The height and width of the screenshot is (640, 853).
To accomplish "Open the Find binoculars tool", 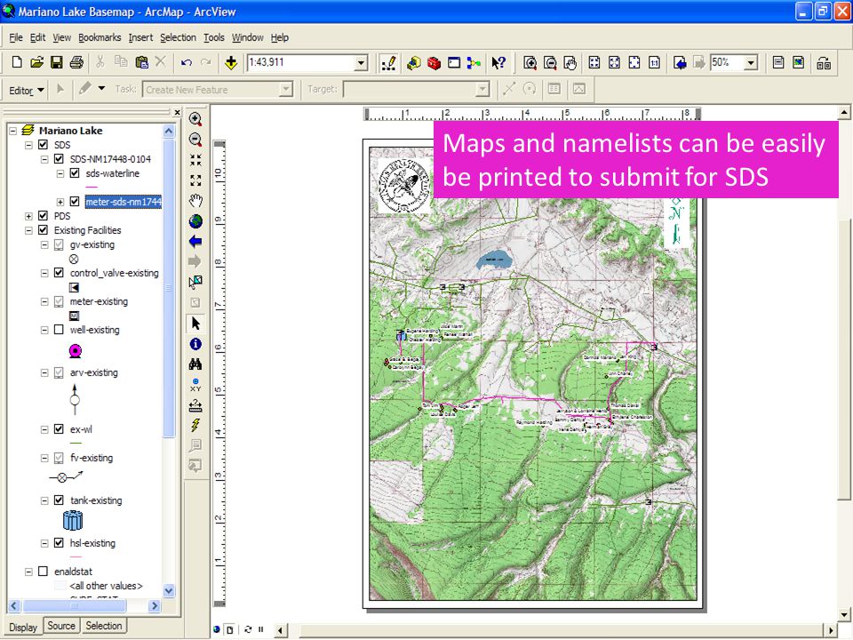I will click(x=195, y=364).
